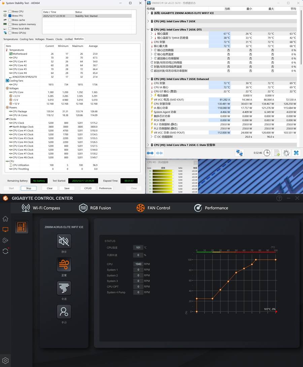Select the motherboard device icon
Screen dimensions: 303x367
point(22,227)
